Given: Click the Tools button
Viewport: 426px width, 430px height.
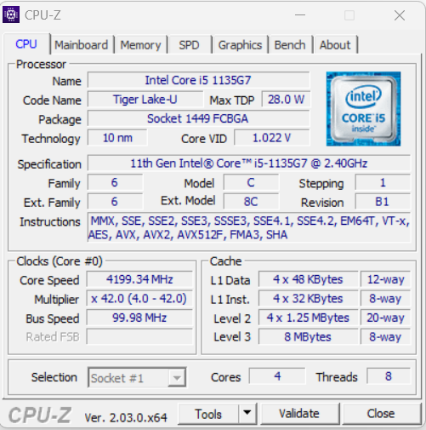Looking at the screenshot, I should pos(208,414).
